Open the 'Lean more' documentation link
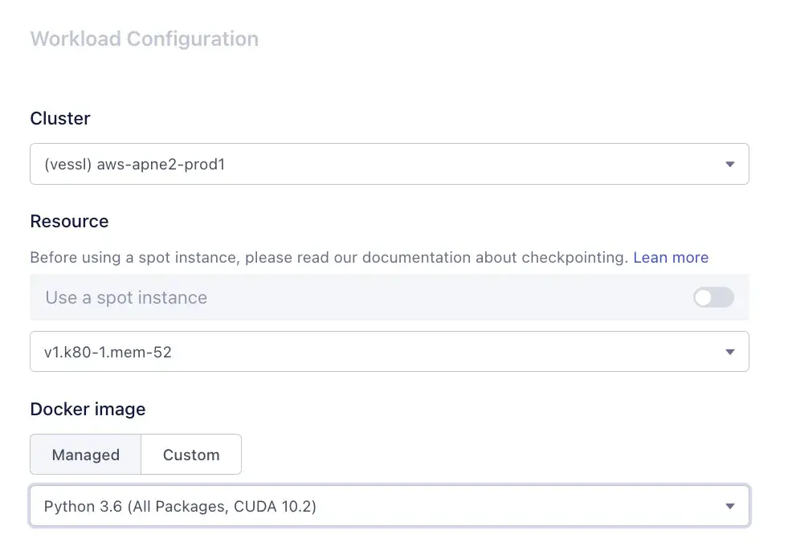Image resolution: width=792 pixels, height=551 pixels. (x=671, y=258)
